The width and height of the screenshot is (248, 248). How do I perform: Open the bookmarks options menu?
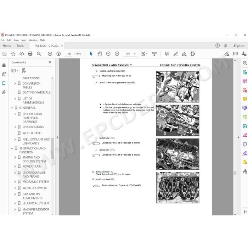15,71
